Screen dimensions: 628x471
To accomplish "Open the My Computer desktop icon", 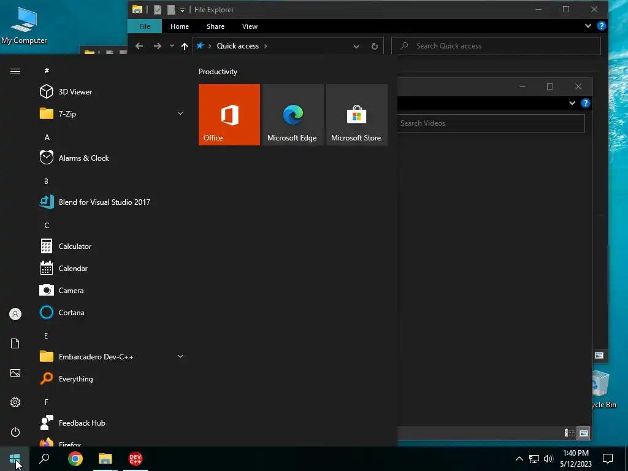I will click(x=24, y=25).
